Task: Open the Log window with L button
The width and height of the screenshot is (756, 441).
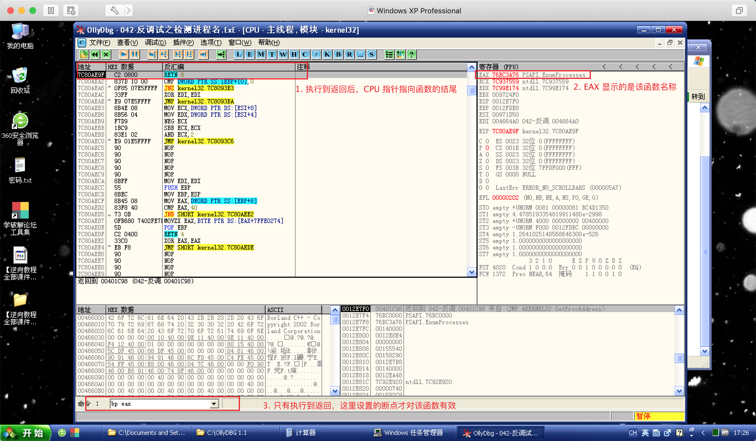Action: click(x=239, y=54)
